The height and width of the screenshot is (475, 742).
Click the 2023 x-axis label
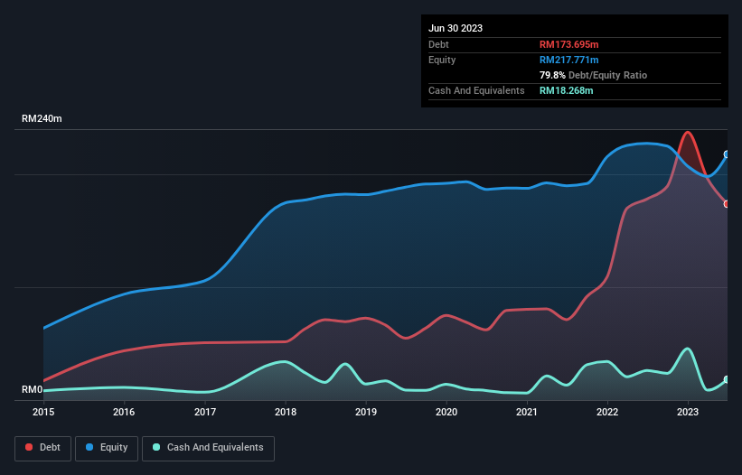click(x=688, y=412)
